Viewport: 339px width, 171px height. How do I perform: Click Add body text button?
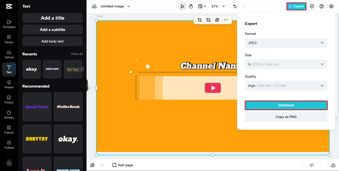(x=52, y=41)
